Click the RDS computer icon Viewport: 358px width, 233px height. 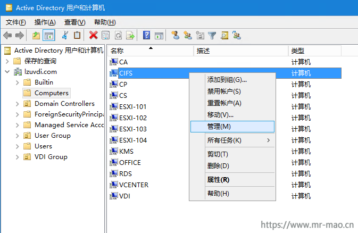(113, 173)
